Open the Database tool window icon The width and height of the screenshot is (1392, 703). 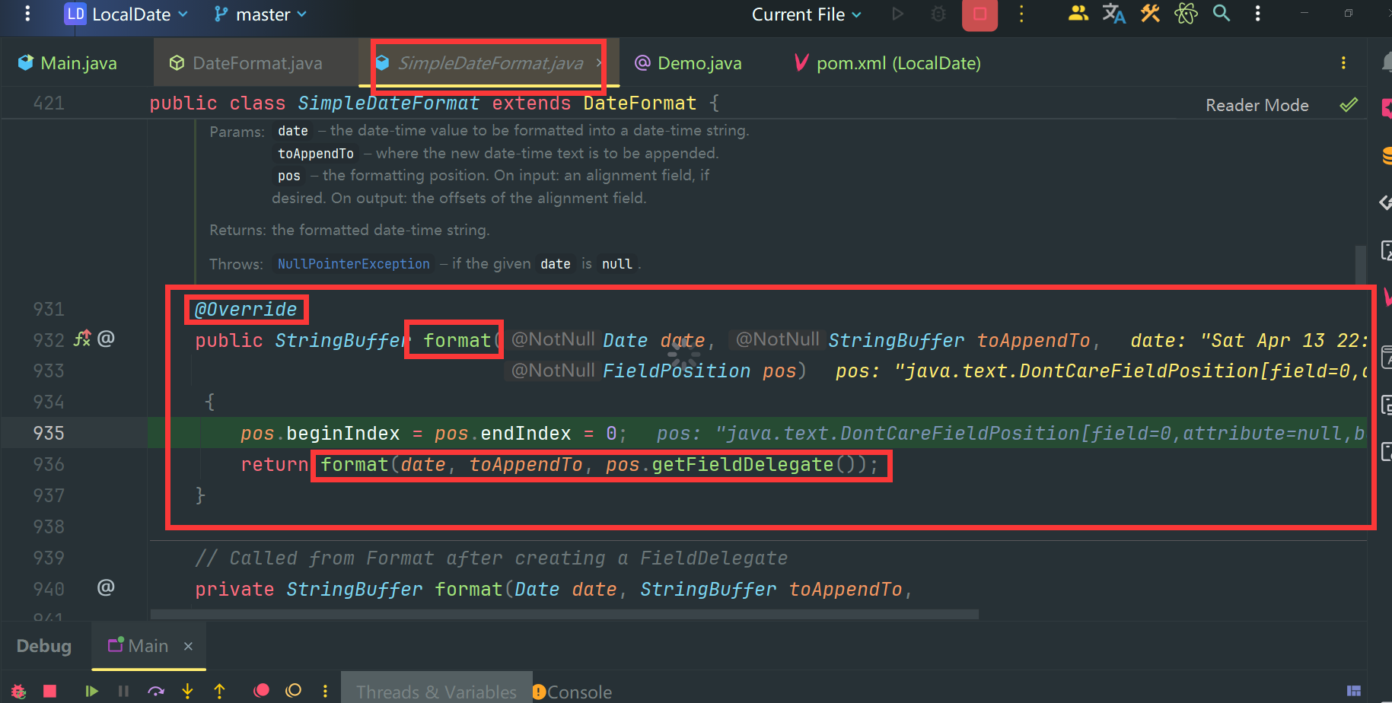point(1387,156)
